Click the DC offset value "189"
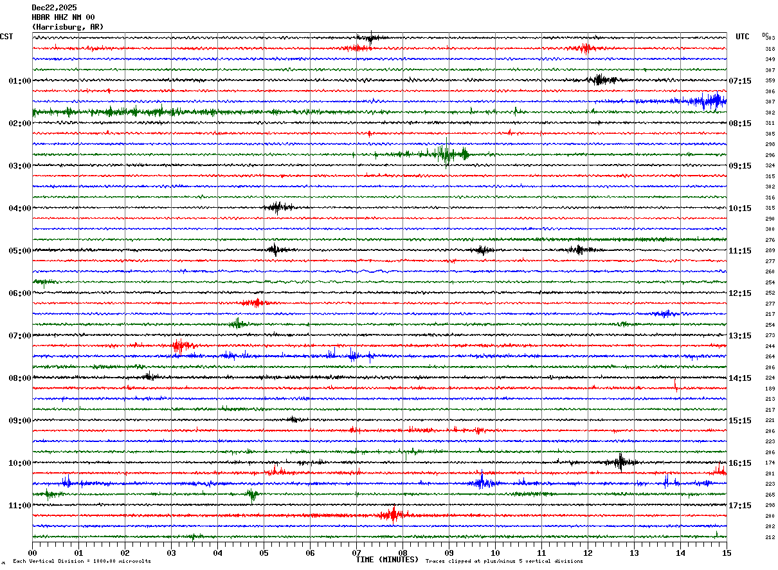 770,389
